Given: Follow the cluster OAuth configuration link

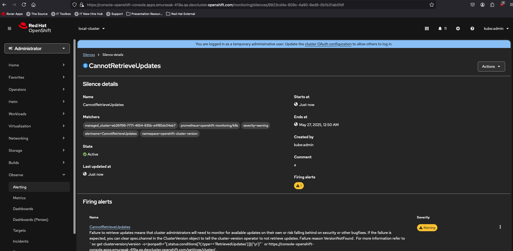Looking at the screenshot, I should tap(328, 44).
